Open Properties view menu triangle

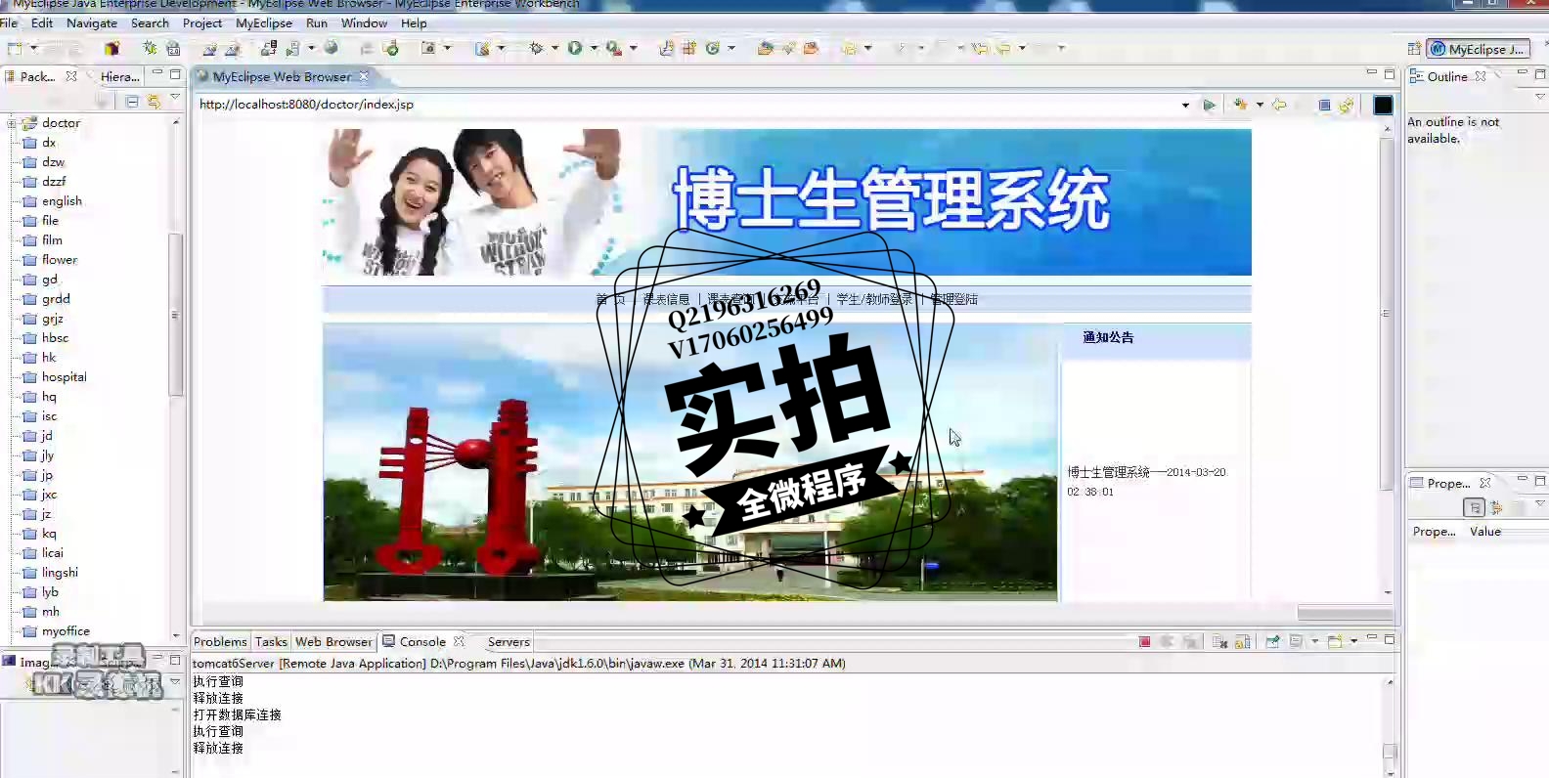(x=1540, y=503)
